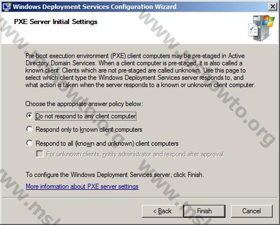
Task: Cancel the configuration wizard
Action: [x=252, y=211]
